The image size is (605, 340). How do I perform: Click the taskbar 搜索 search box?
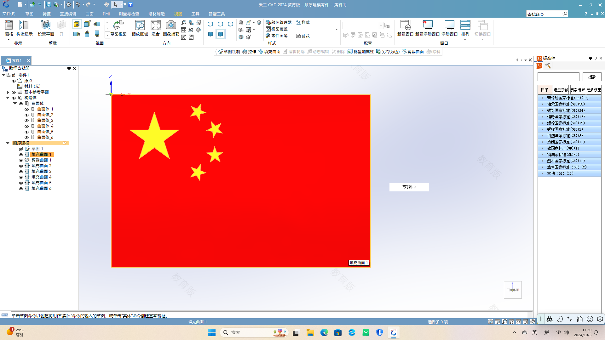254,332
